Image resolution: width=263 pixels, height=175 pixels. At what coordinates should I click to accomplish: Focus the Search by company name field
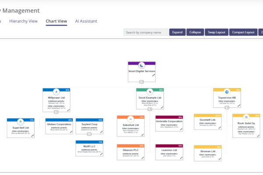(146, 32)
